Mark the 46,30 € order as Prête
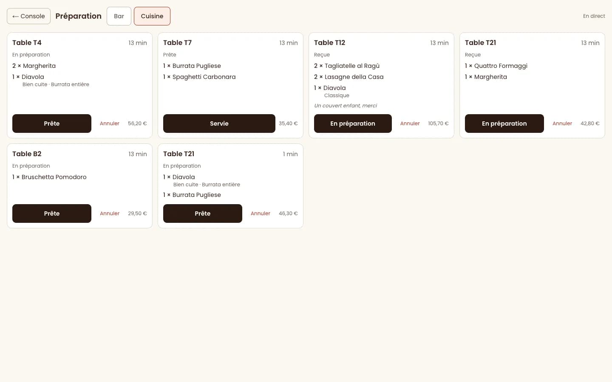The height and width of the screenshot is (382, 612). pos(203,213)
